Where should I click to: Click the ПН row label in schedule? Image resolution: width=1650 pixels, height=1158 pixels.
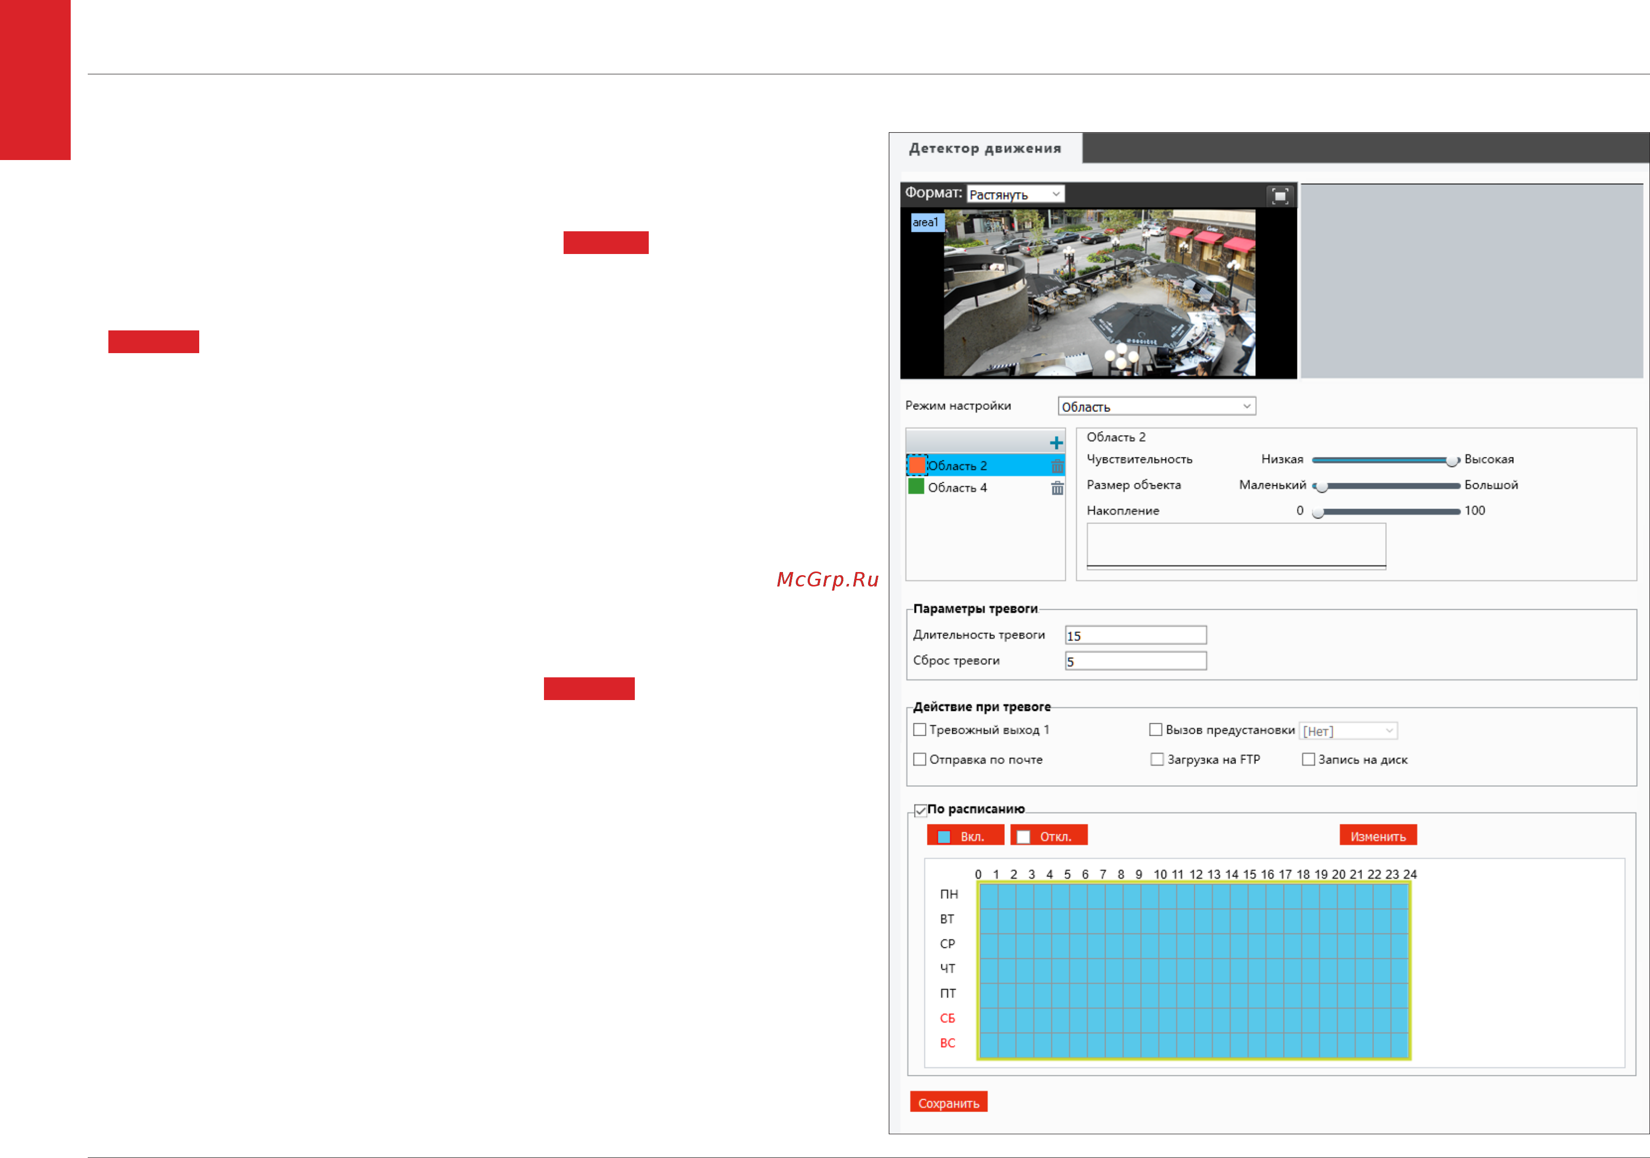[949, 894]
